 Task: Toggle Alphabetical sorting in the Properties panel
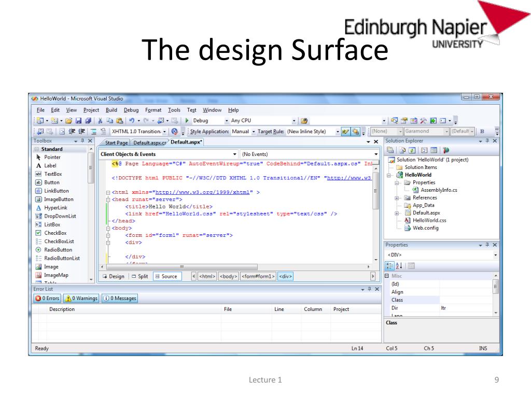coord(399,266)
